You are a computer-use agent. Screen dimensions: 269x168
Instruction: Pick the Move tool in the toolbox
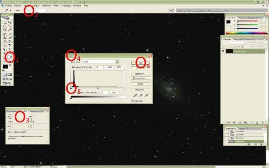coord(10,22)
